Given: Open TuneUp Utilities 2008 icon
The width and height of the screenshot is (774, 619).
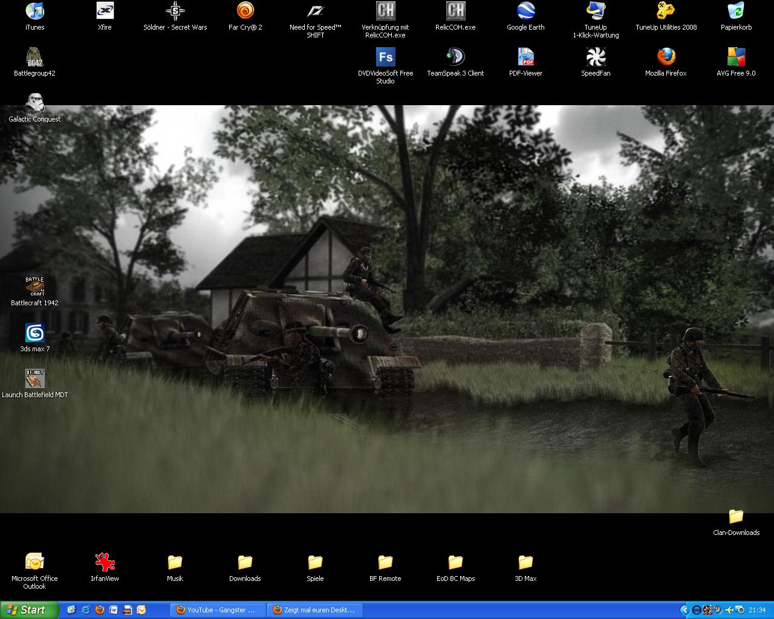Looking at the screenshot, I should pyautogui.click(x=666, y=16).
